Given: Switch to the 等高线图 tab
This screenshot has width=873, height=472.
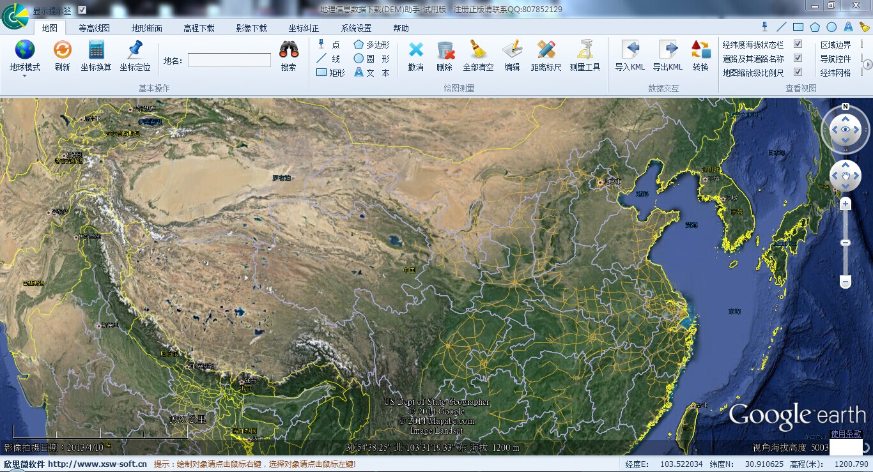Looking at the screenshot, I should coord(94,28).
